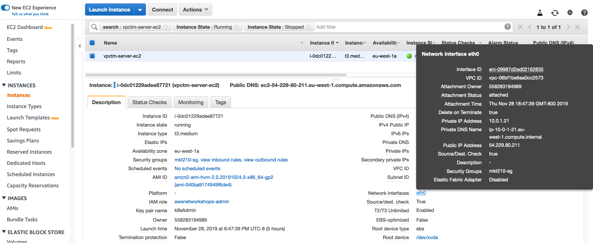This screenshot has height=245, width=593.
Task: Go to the first page of results
Action: [x=520, y=27]
